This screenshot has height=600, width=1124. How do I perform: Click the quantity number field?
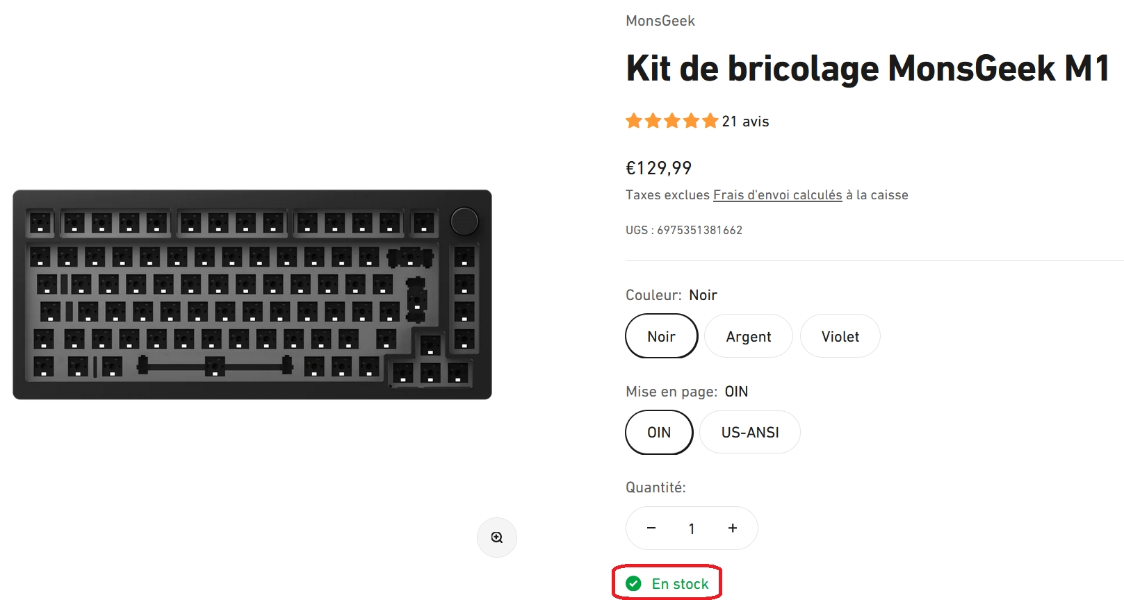point(692,528)
